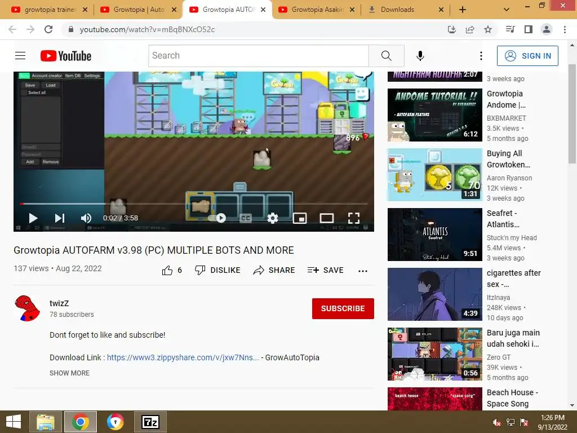Go forward in browser history
The height and width of the screenshot is (433, 577).
(x=30, y=29)
